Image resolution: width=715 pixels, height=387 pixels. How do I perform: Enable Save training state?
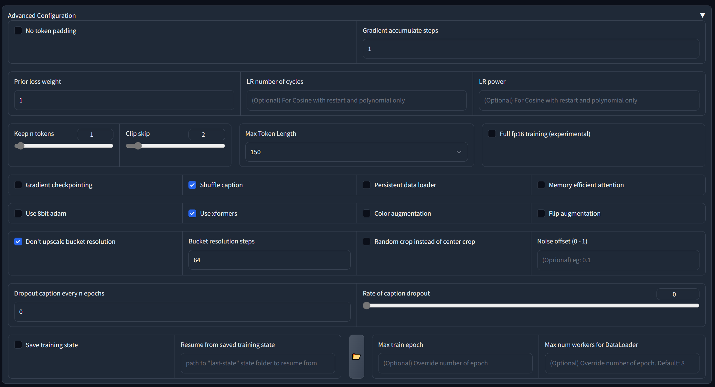pos(18,345)
